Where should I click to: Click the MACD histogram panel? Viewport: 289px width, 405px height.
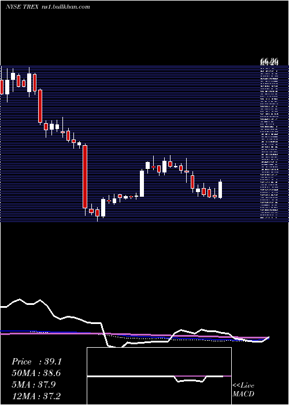[x=159, y=376]
